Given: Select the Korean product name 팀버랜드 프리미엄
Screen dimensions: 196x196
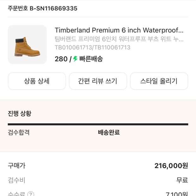Looking at the screenshot, I should [x=119, y=39].
